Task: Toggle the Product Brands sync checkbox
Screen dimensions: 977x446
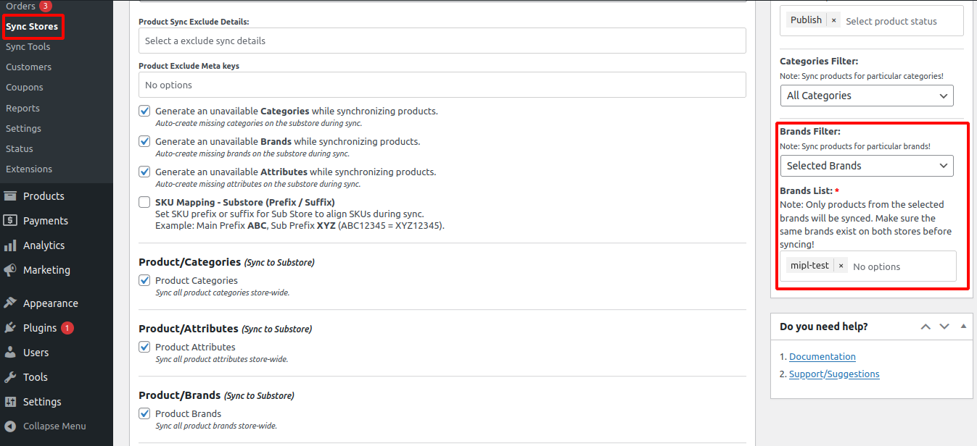Action: [145, 414]
